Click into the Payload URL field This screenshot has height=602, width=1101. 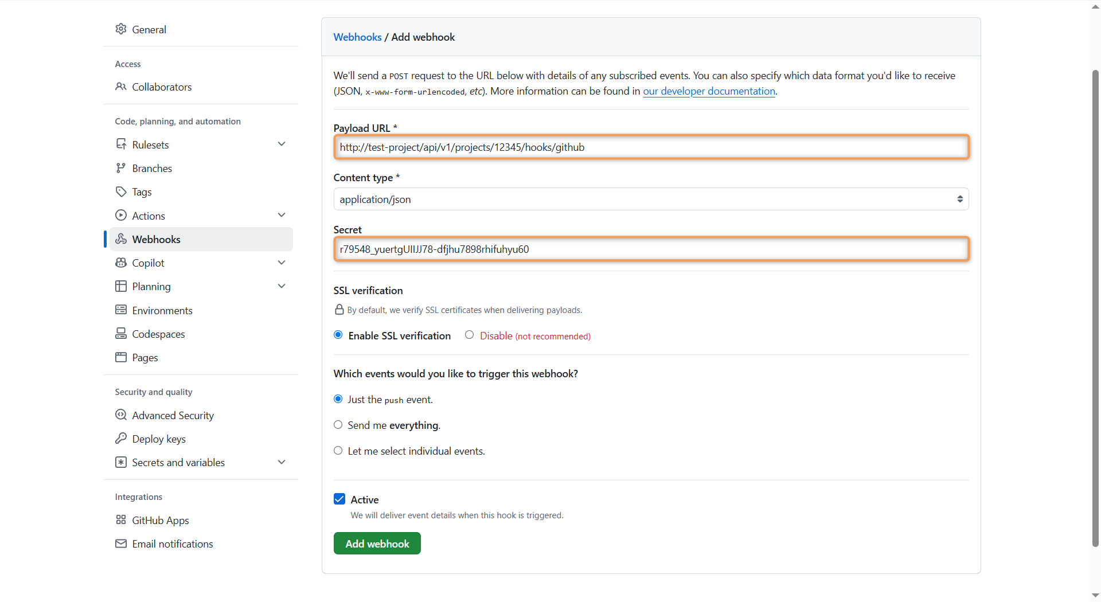[651, 147]
